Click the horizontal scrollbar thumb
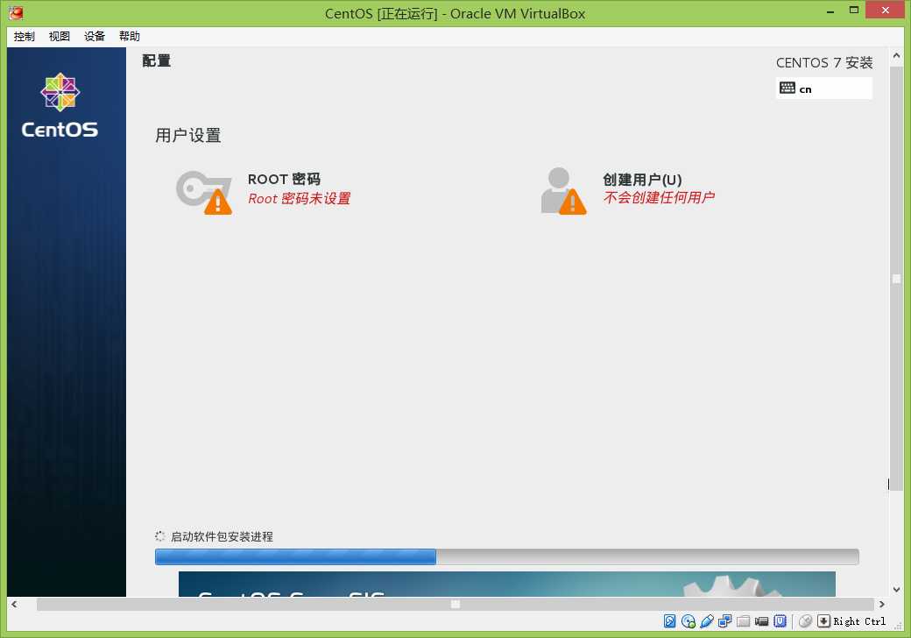 (455, 605)
